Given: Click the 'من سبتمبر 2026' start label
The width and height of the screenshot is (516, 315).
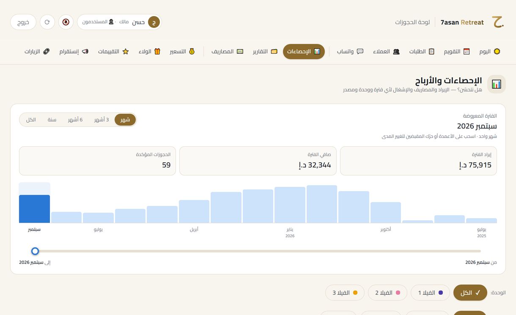Looking at the screenshot, I should pyautogui.click(x=481, y=262).
